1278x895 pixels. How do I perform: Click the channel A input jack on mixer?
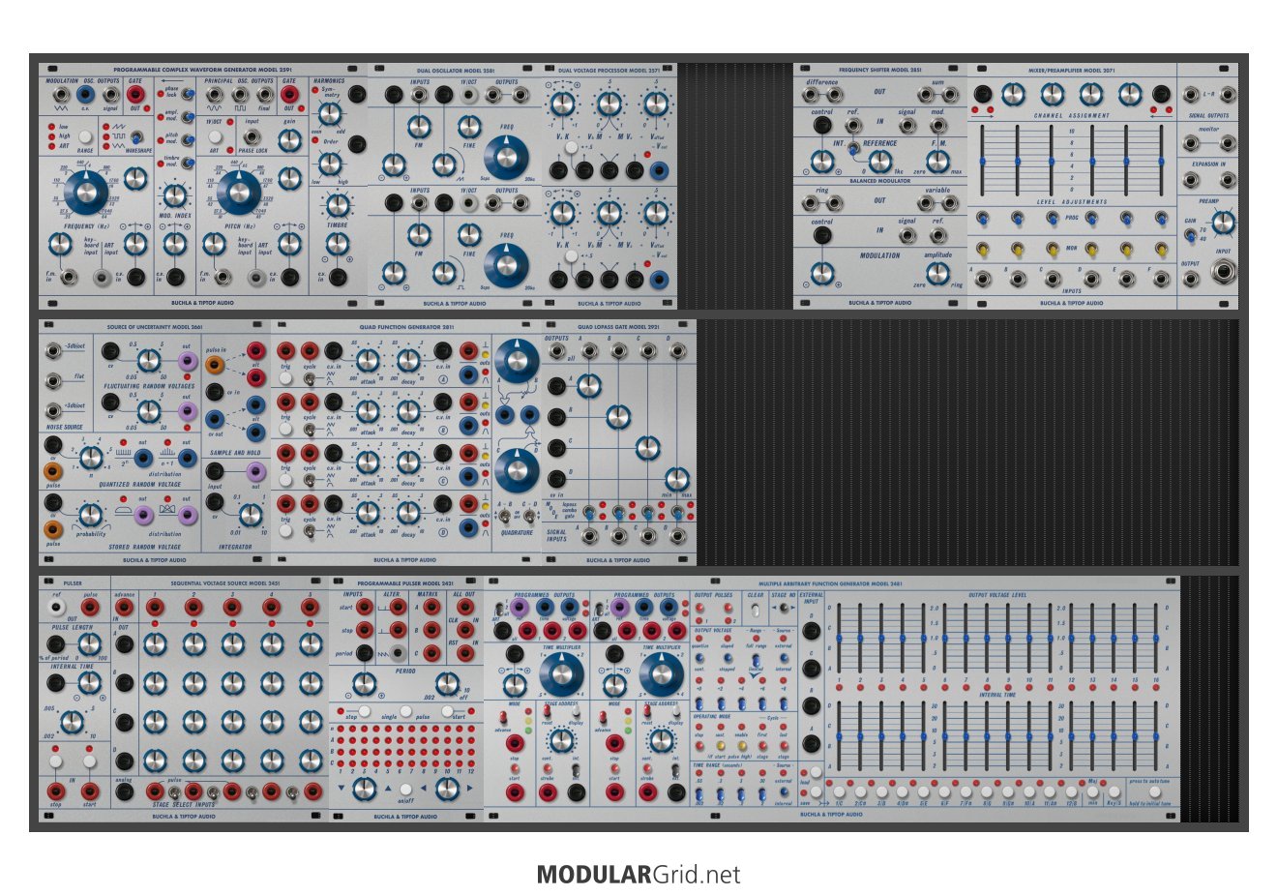(x=983, y=280)
